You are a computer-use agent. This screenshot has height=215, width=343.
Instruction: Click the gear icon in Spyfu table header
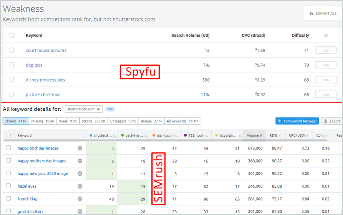tap(326, 35)
